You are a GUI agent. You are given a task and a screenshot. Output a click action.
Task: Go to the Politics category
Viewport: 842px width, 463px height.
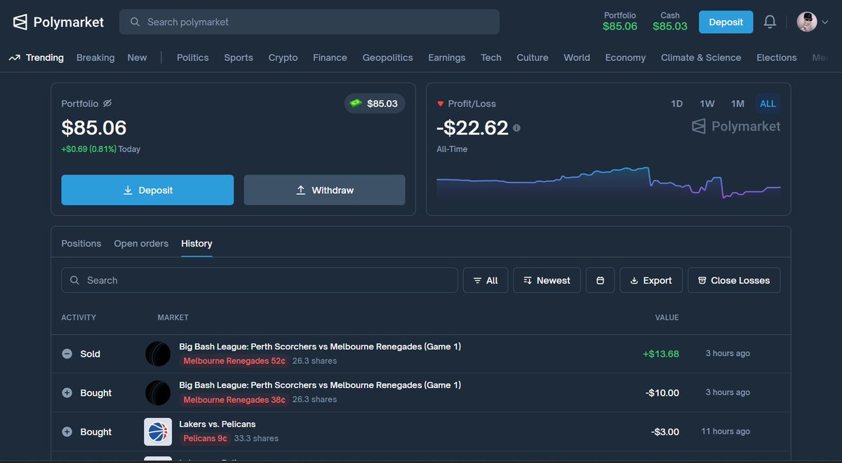(x=192, y=57)
